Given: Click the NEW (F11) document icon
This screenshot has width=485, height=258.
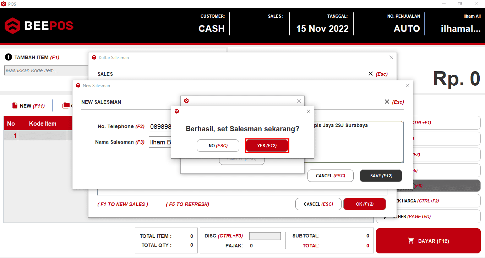Looking at the screenshot, I should (15, 105).
